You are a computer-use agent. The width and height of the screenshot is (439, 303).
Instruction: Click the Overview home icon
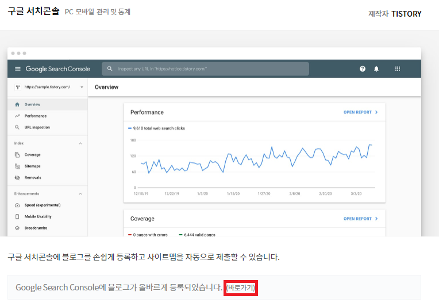(17, 104)
